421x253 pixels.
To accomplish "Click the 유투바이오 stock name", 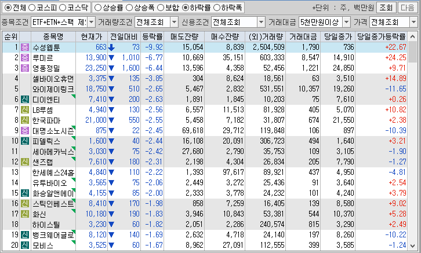I will [50, 183].
